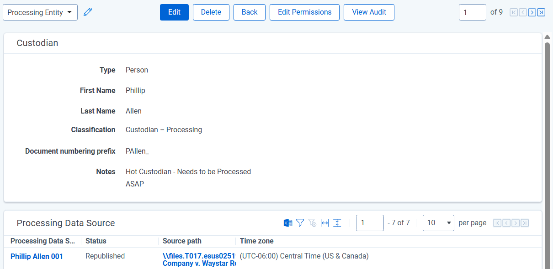Export Processing Data Source list to Excel
Image resolution: width=553 pixels, height=269 pixels.
288,223
